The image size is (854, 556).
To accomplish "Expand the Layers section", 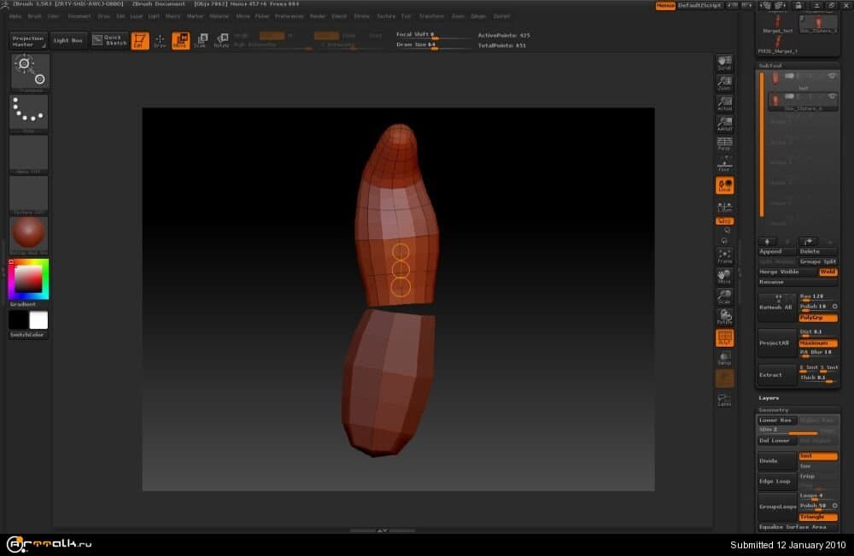I will pyautogui.click(x=769, y=398).
